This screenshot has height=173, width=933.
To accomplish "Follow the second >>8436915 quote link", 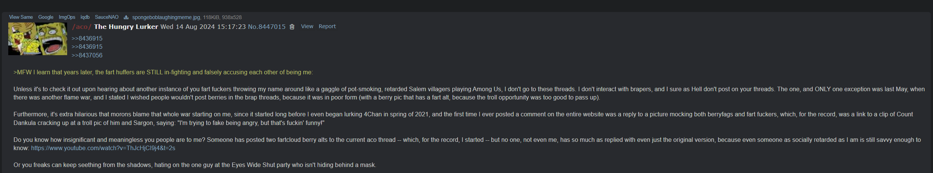I will click(x=87, y=47).
